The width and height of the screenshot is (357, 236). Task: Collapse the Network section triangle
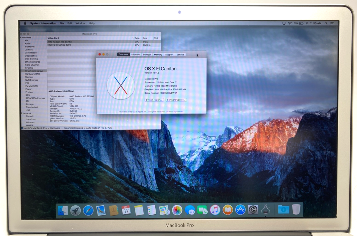click(x=21, y=113)
